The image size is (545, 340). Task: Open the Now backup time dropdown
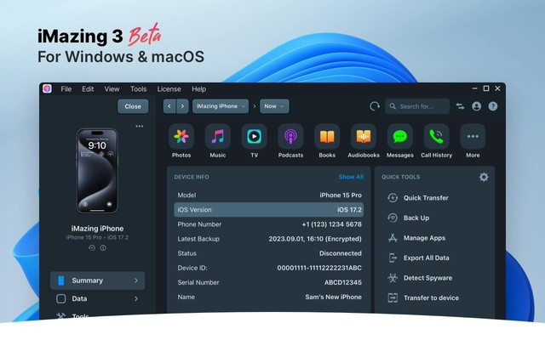274,106
